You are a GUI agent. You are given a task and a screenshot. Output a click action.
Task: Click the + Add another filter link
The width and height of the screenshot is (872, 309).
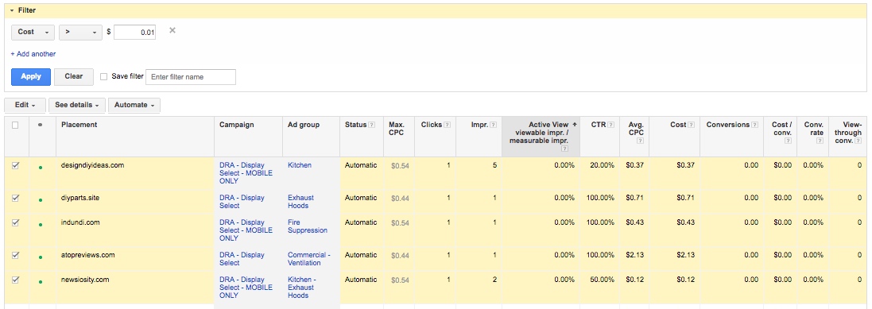coord(33,54)
